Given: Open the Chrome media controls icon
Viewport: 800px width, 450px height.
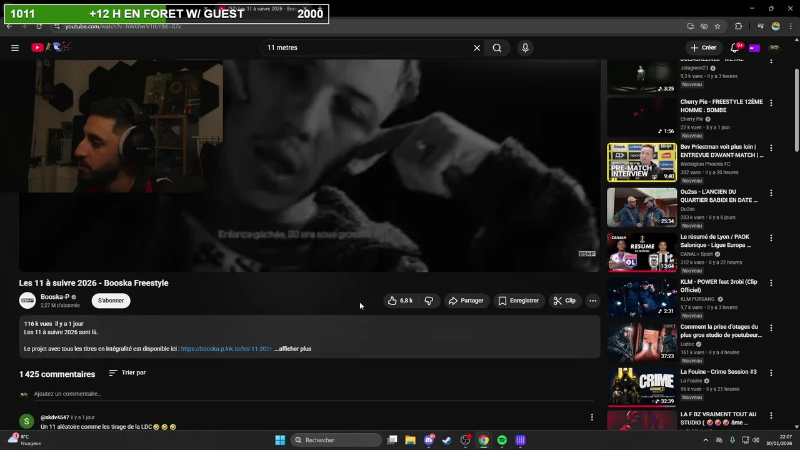Looking at the screenshot, I should point(761,26).
